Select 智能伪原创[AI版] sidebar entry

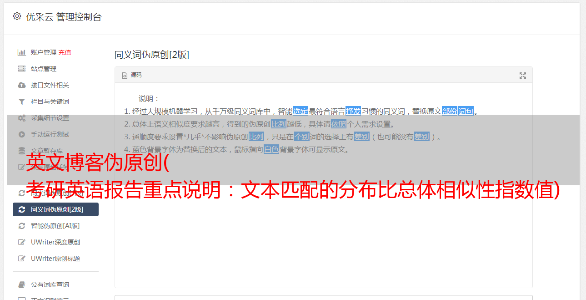coord(55,226)
